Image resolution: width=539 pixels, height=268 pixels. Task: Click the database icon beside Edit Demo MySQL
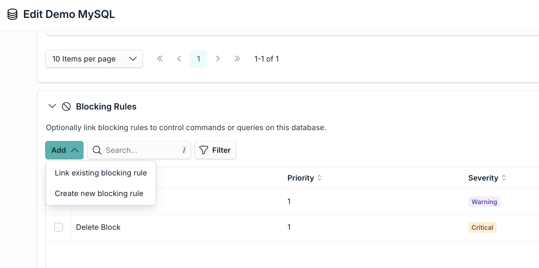[x=12, y=14]
